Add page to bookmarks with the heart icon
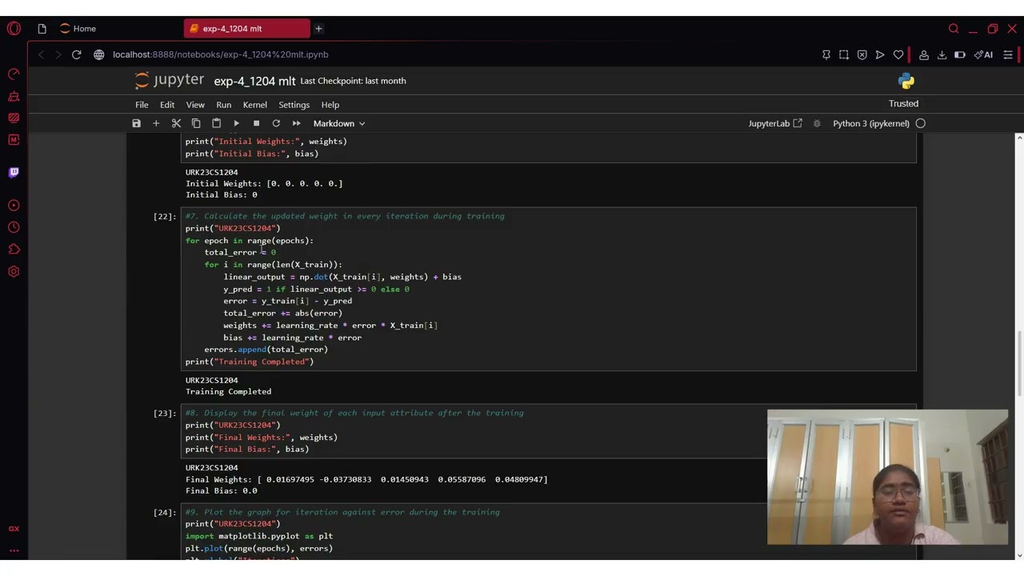The width and height of the screenshot is (1024, 576). 898,54
